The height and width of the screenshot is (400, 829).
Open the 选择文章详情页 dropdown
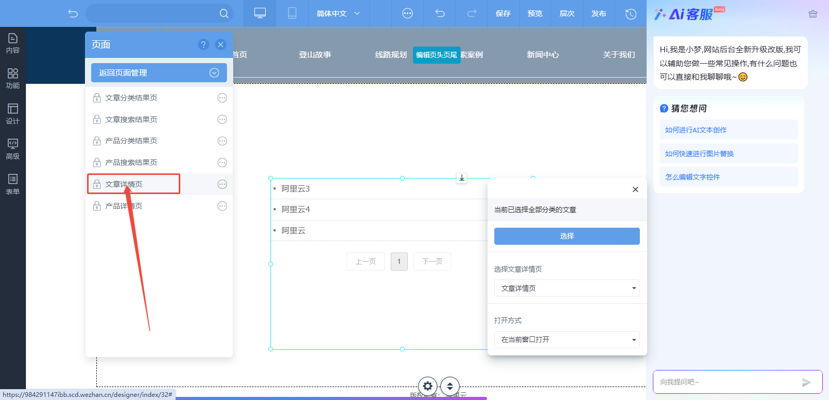click(x=567, y=288)
